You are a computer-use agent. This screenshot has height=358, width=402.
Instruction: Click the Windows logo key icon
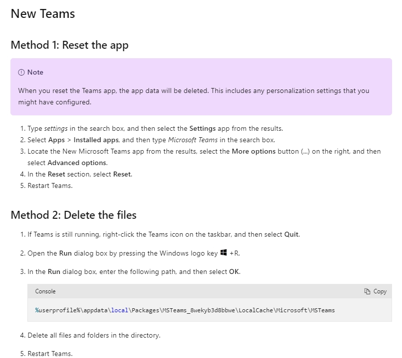(x=223, y=253)
